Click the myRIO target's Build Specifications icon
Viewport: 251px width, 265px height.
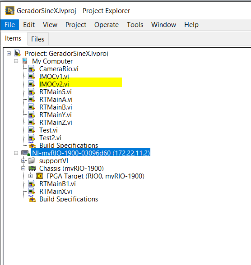[32, 199]
